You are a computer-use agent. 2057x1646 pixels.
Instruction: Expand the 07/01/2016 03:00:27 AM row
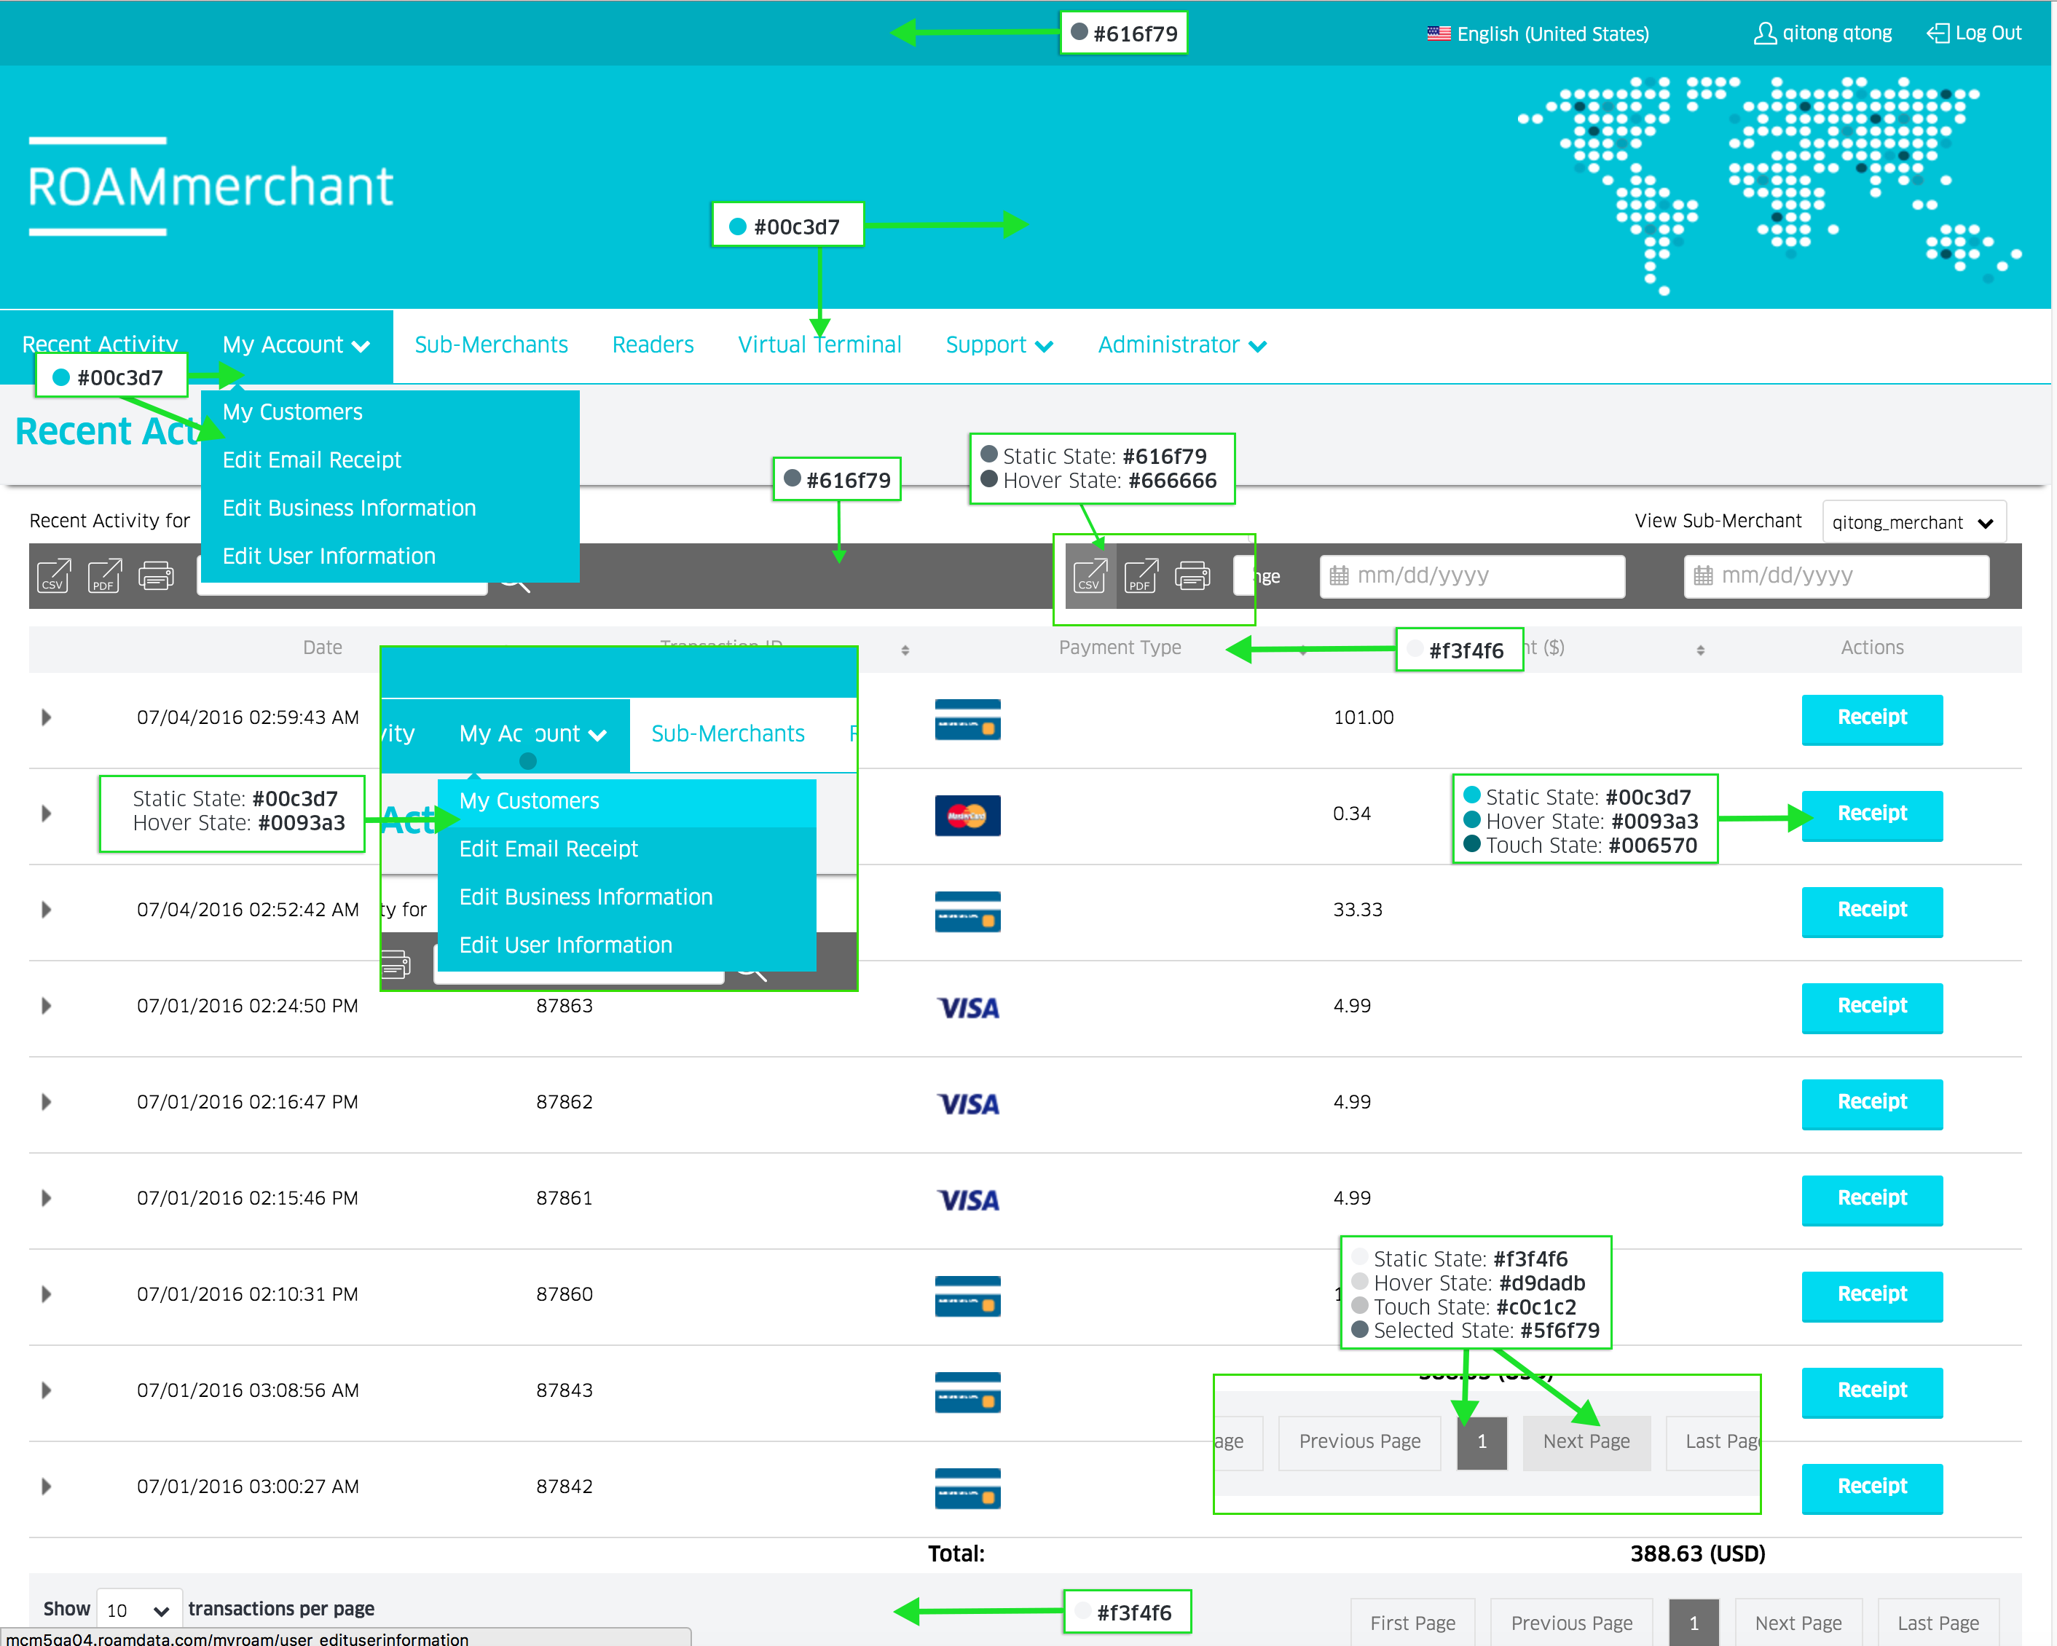coord(46,1486)
